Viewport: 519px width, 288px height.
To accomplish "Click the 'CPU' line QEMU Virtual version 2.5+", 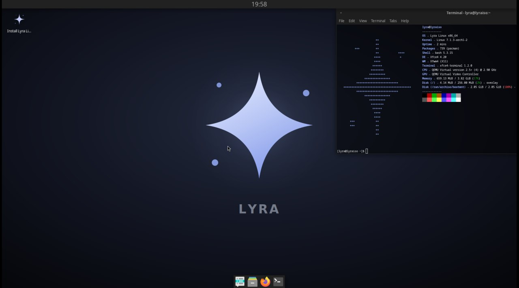I will [x=459, y=70].
